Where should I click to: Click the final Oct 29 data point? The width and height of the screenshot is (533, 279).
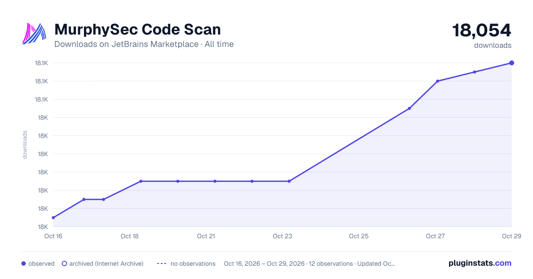coord(511,63)
